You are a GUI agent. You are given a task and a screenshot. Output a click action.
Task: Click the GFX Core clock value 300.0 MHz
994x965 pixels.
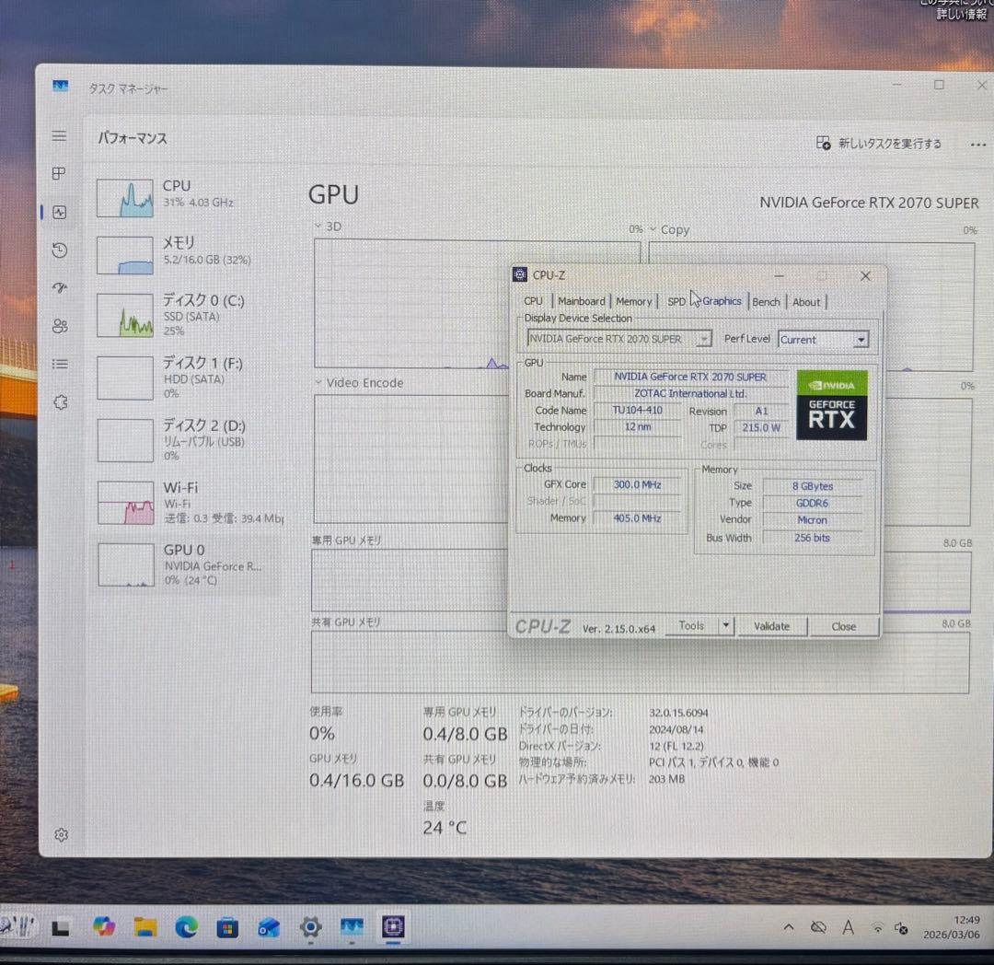click(x=637, y=484)
